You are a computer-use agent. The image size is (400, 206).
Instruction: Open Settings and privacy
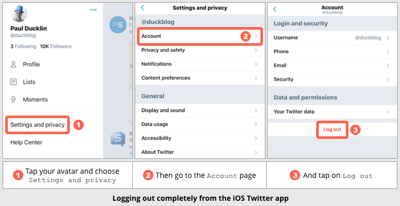pos(37,125)
